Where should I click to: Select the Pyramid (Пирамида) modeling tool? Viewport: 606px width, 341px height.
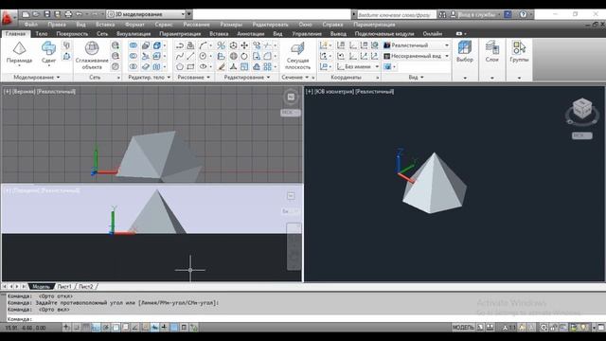coord(19,48)
